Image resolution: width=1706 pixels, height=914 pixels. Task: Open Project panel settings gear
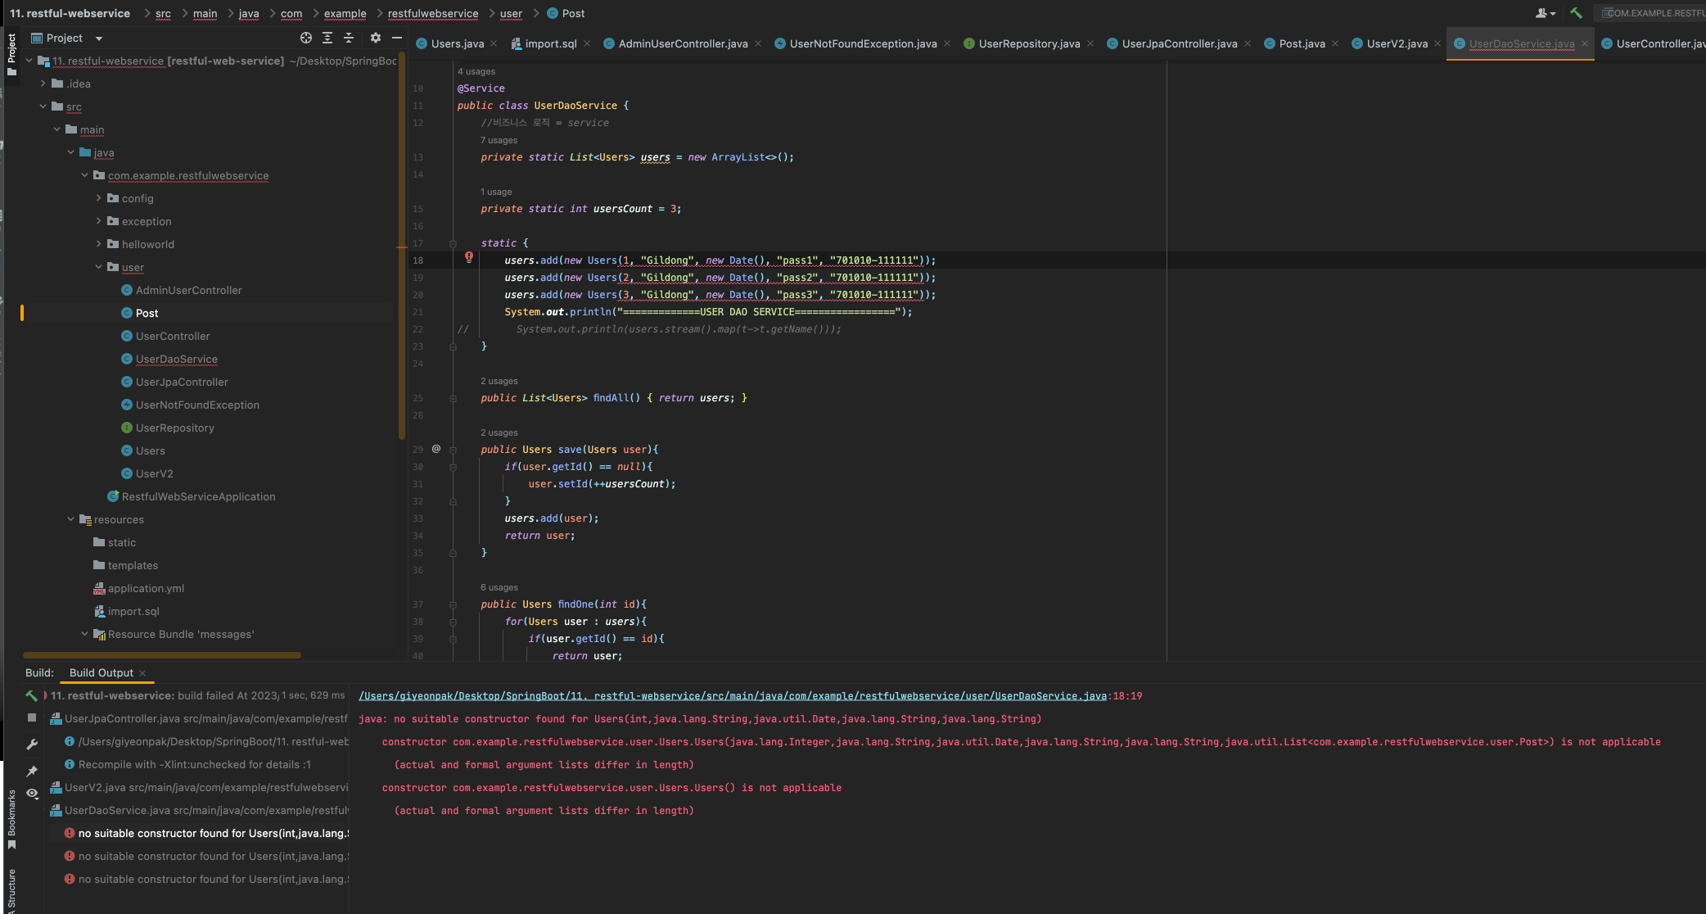click(x=376, y=38)
